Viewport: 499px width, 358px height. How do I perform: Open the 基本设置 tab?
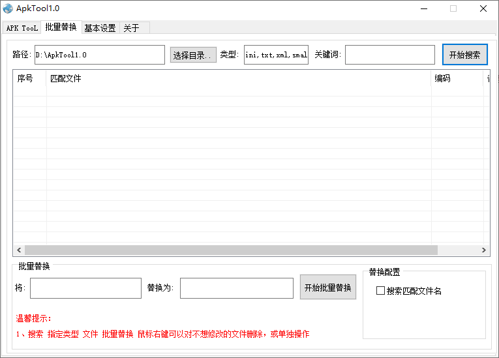(x=100, y=28)
